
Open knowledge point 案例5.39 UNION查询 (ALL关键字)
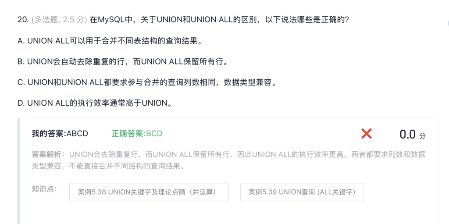(x=302, y=192)
